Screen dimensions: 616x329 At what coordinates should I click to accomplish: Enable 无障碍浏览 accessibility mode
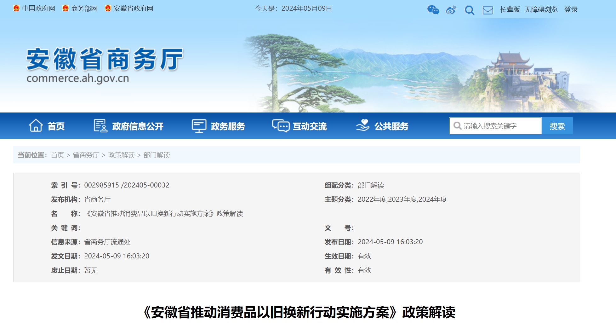(541, 9)
